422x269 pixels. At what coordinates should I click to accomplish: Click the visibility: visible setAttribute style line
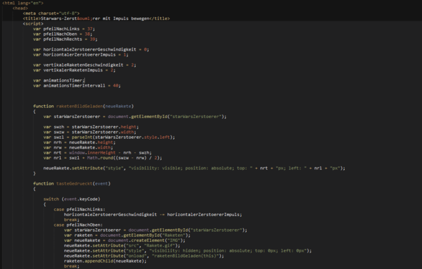[x=194, y=168]
